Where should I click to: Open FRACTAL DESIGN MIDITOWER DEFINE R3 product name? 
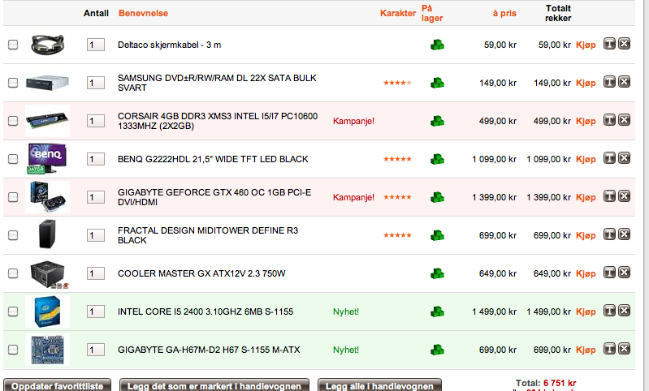coord(208,235)
